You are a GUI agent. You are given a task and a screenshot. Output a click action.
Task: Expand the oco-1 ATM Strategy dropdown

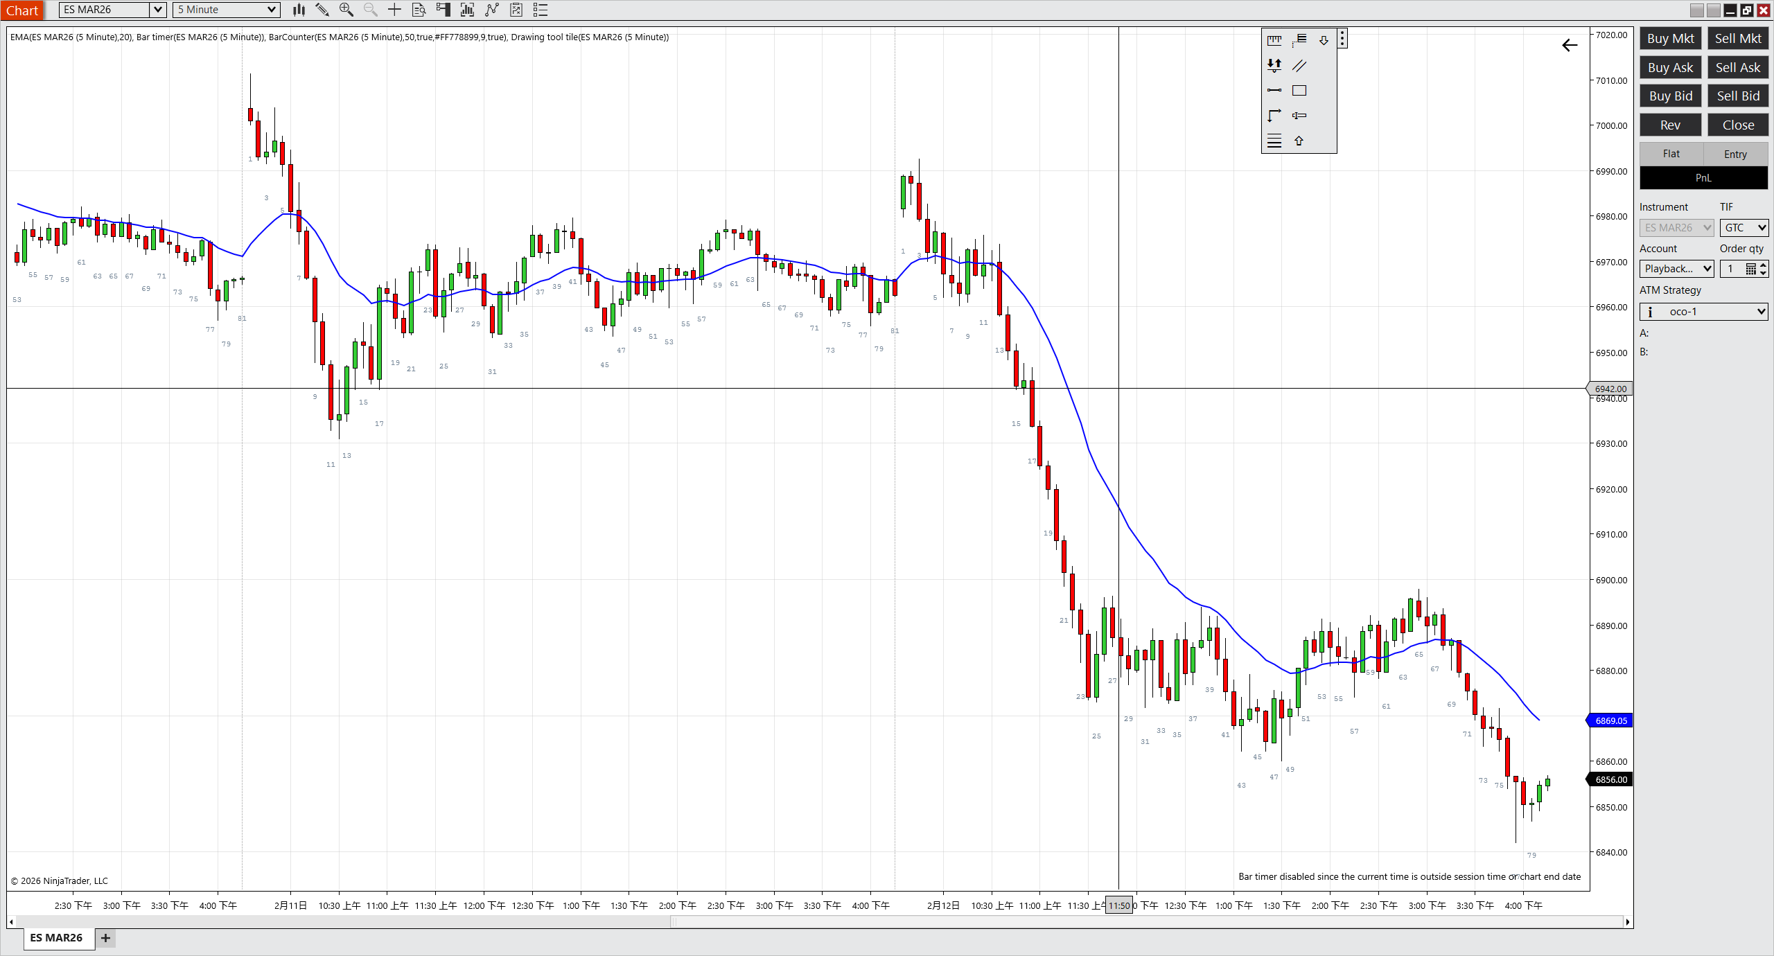1760,312
